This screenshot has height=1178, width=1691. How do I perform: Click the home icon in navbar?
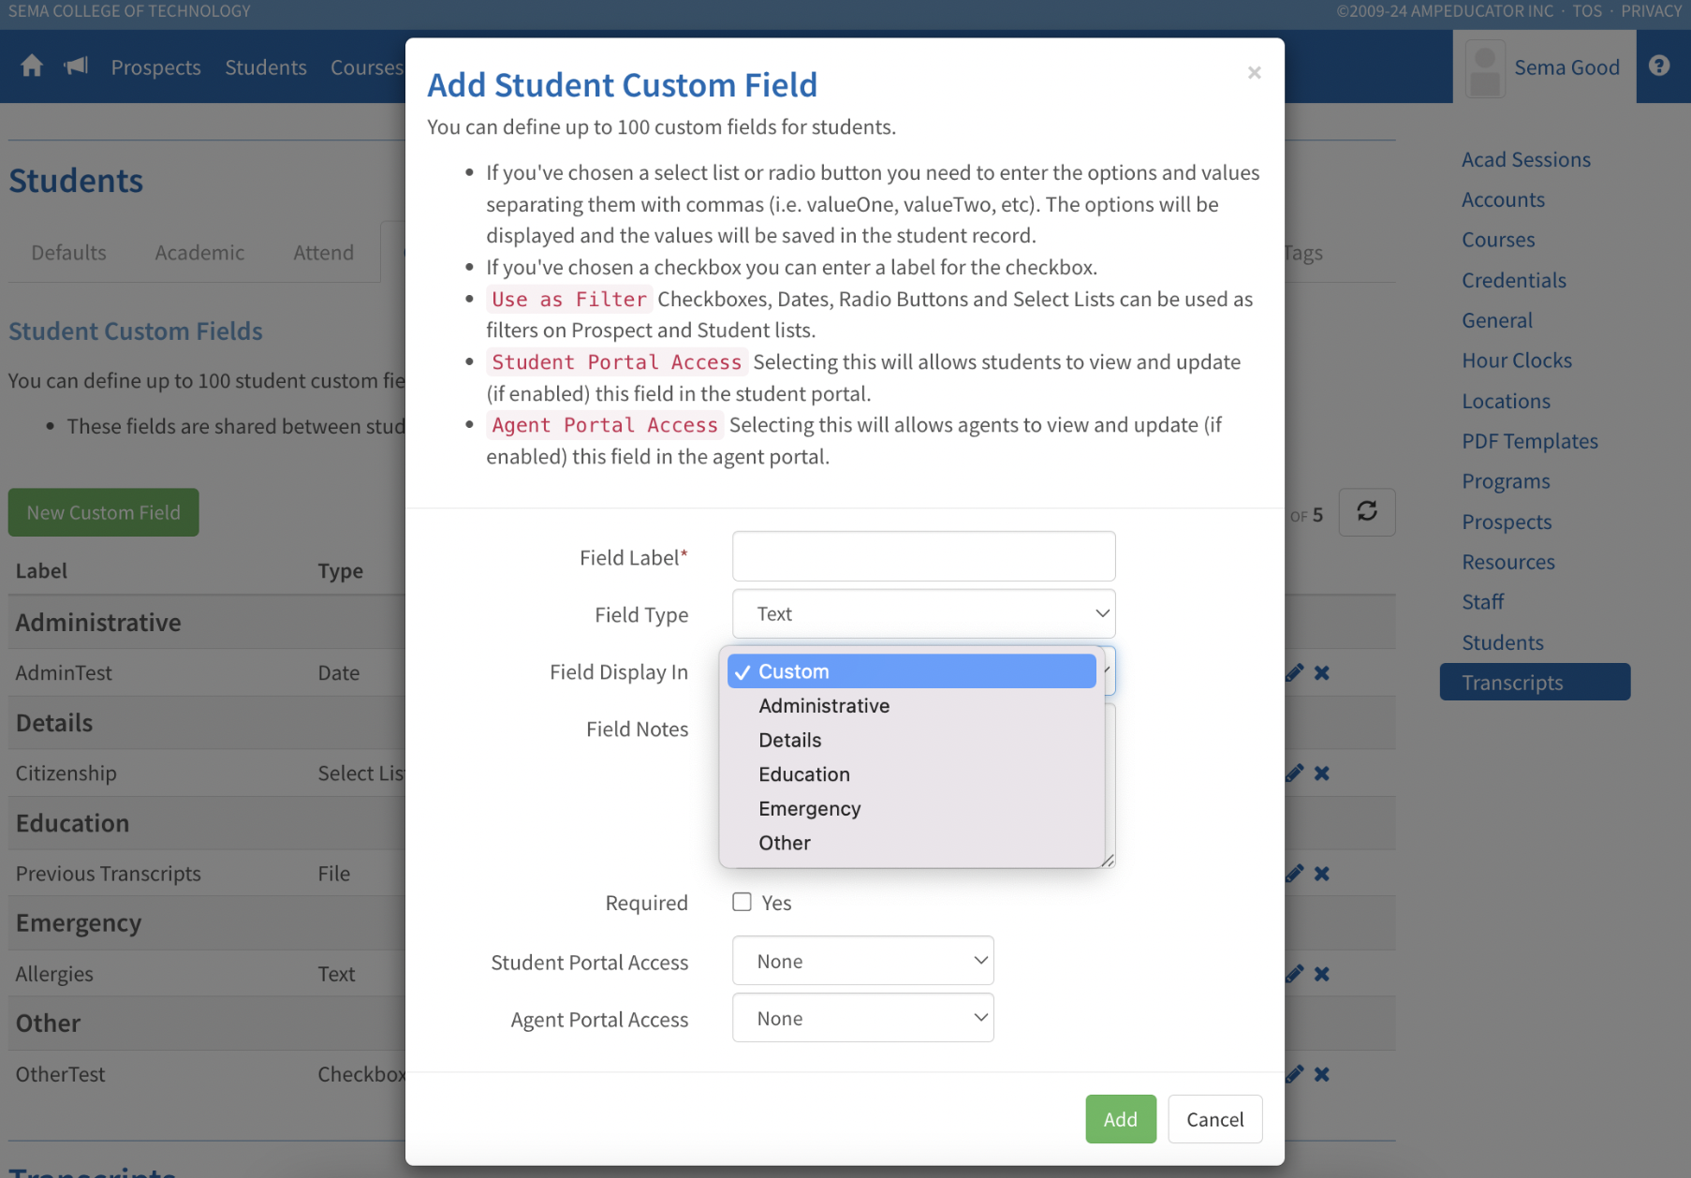click(32, 66)
